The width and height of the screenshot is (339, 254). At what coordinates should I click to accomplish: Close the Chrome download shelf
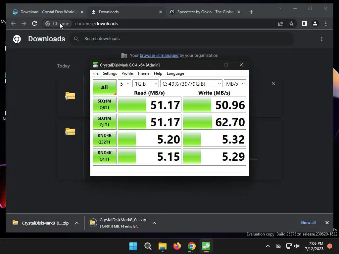click(327, 223)
